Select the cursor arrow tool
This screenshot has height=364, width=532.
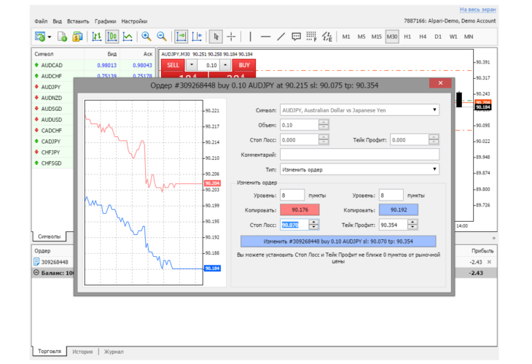[x=216, y=36]
